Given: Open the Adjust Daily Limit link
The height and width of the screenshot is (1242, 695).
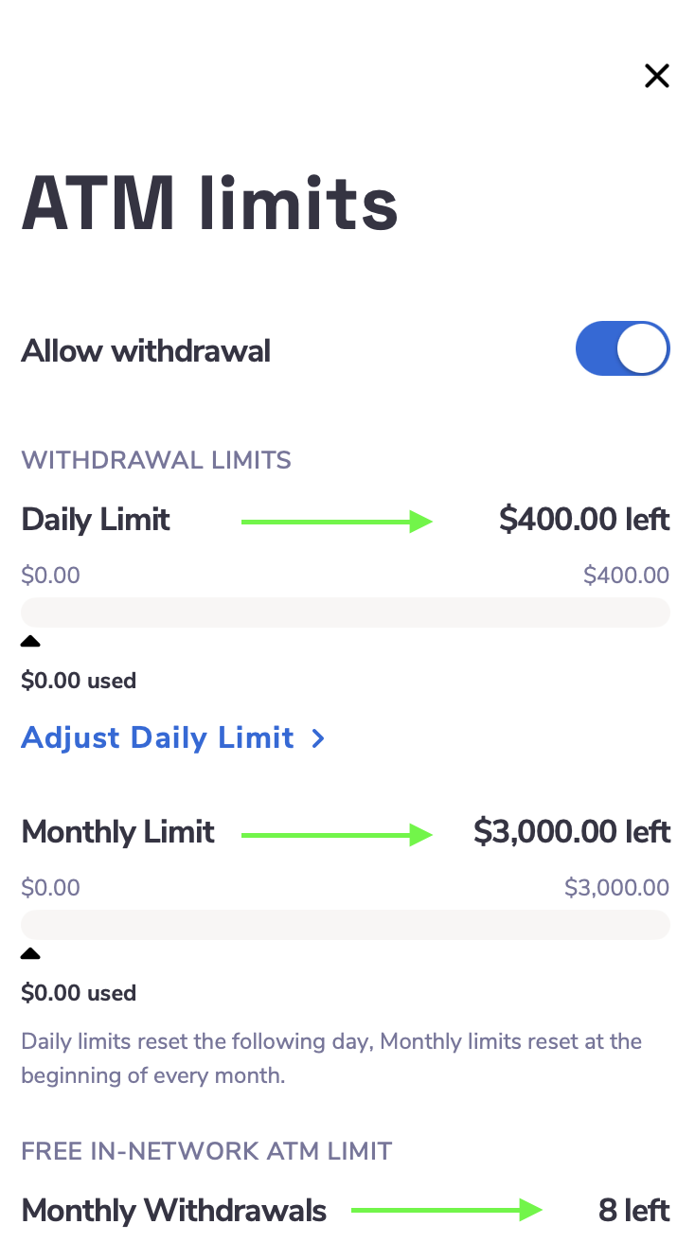Looking at the screenshot, I should click(x=158, y=737).
